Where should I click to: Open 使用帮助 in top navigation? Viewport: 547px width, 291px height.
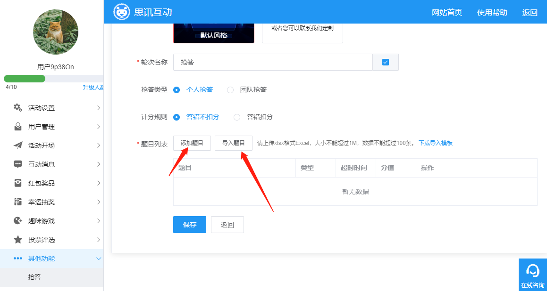[492, 12]
